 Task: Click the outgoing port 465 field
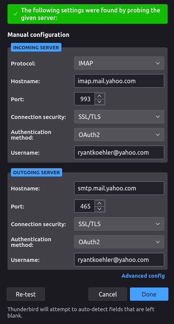pyautogui.click(x=85, y=206)
